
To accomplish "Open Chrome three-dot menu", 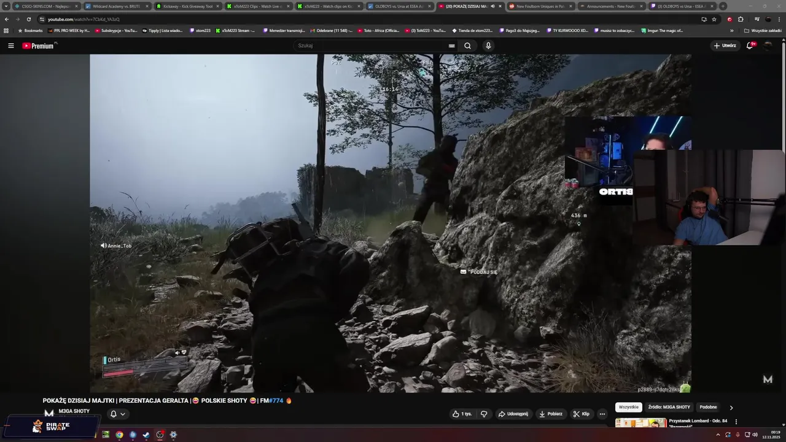I will [x=780, y=19].
